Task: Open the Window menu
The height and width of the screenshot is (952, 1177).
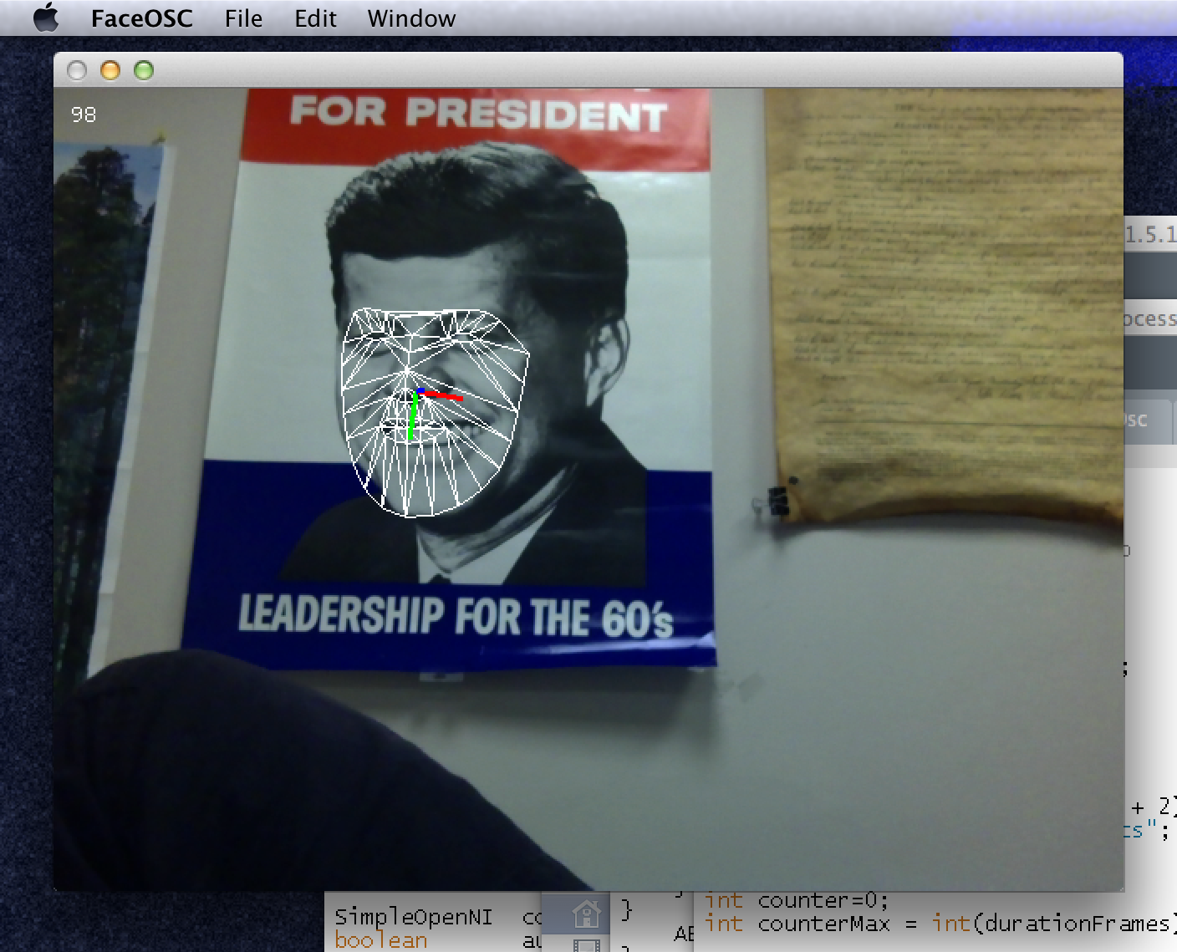Action: tap(411, 18)
